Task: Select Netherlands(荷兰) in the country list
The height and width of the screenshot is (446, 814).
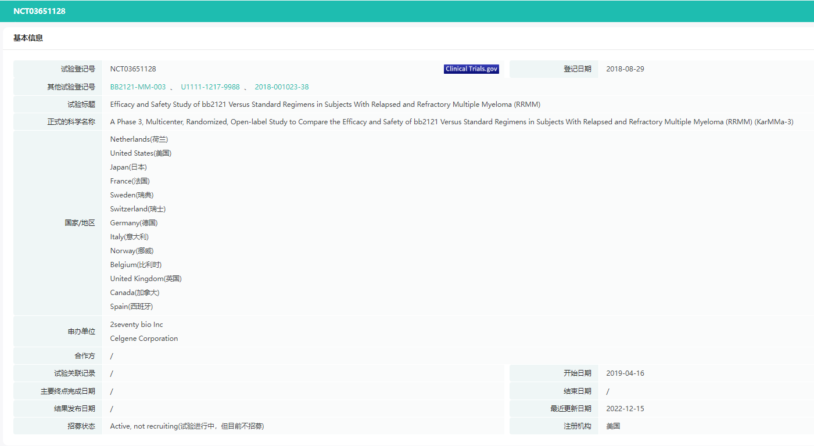Action: (139, 139)
